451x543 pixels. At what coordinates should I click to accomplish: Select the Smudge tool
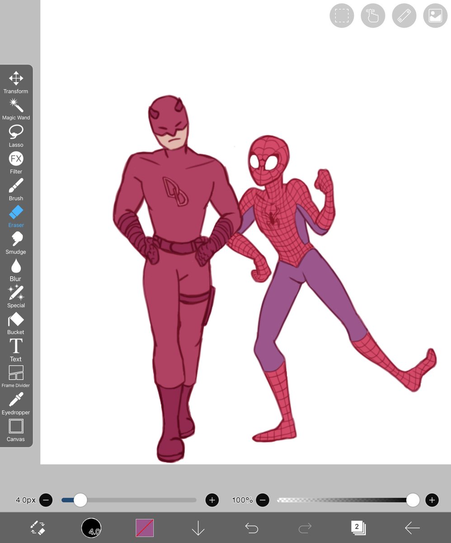[16, 243]
